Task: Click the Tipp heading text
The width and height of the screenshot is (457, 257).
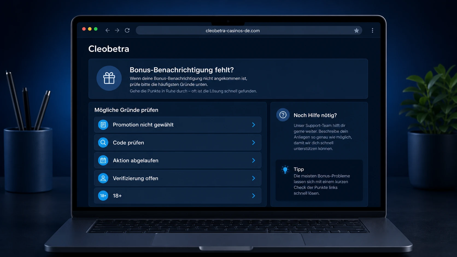Action: 299,169
